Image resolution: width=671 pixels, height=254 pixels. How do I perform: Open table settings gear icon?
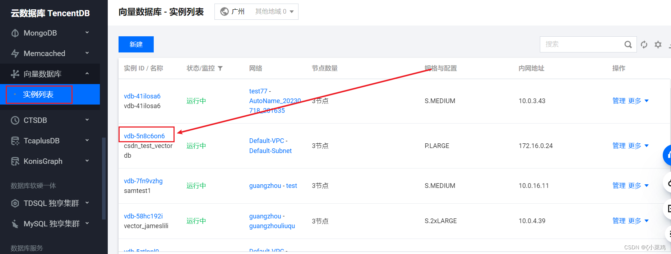[658, 44]
